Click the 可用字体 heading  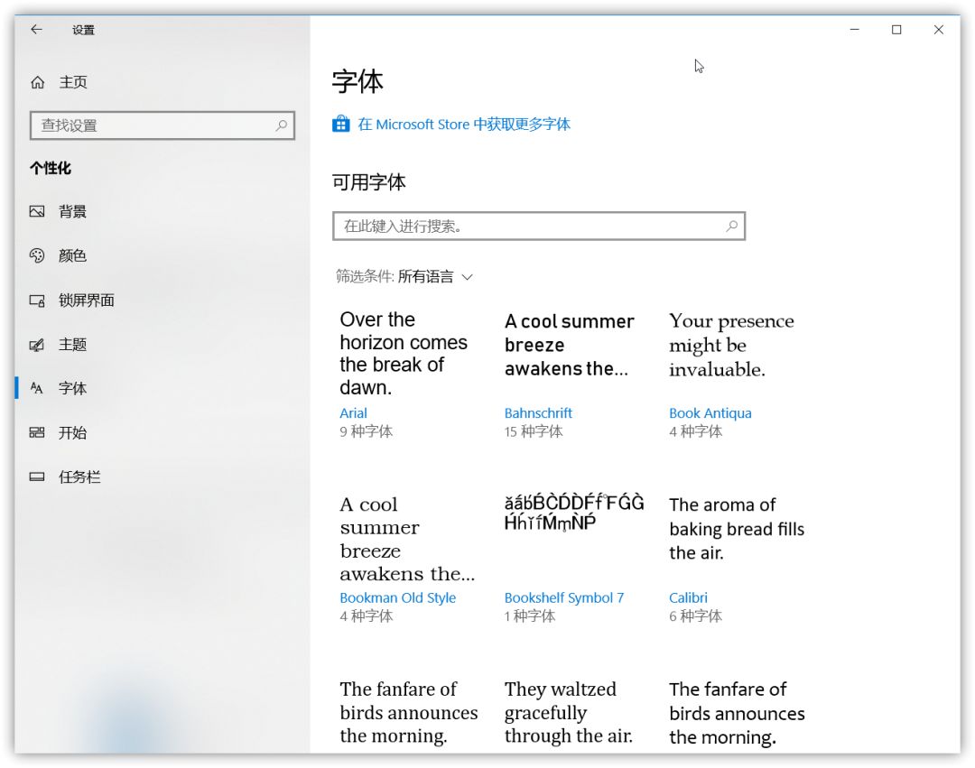(x=368, y=182)
